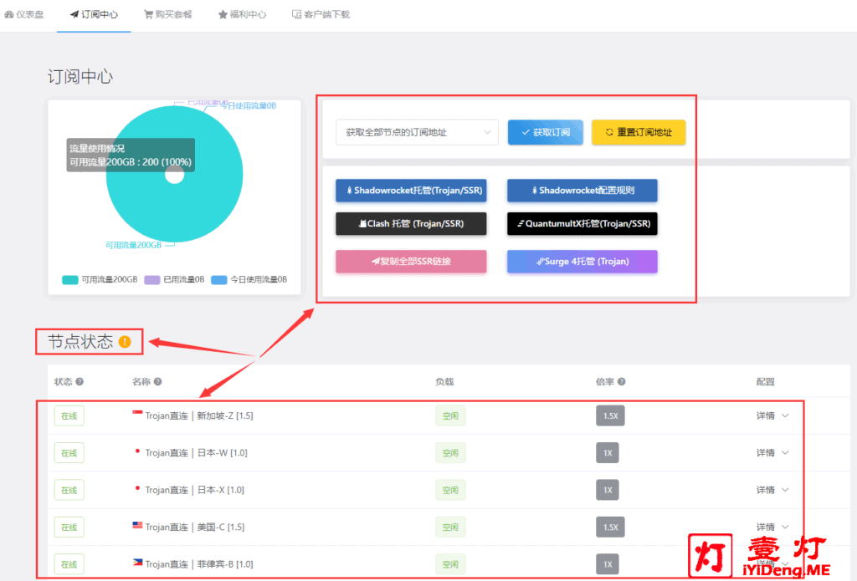Click the 1.5X rate badge for 美国-C
Screen dimensions: 857x581
click(610, 527)
